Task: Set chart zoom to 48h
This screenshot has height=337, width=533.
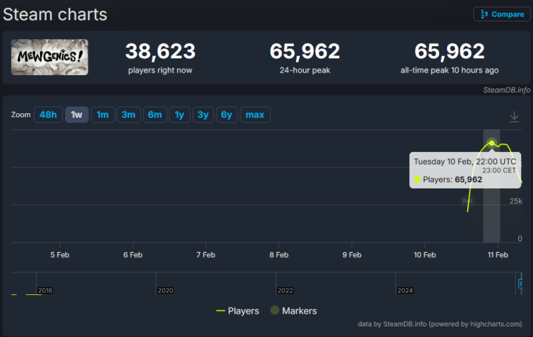Action: (x=48, y=115)
